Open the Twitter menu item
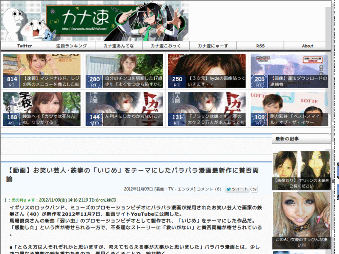Viewport: 339px width, 254px height. (25, 46)
